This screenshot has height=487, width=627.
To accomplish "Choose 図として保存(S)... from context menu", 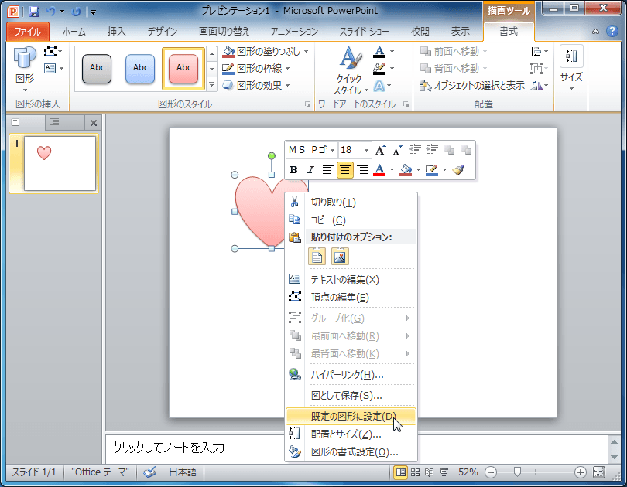I will click(x=351, y=396).
